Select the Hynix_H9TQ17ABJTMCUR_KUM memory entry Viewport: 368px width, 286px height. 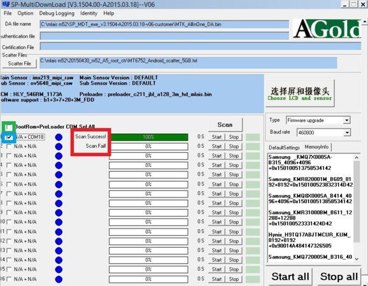tap(309, 240)
